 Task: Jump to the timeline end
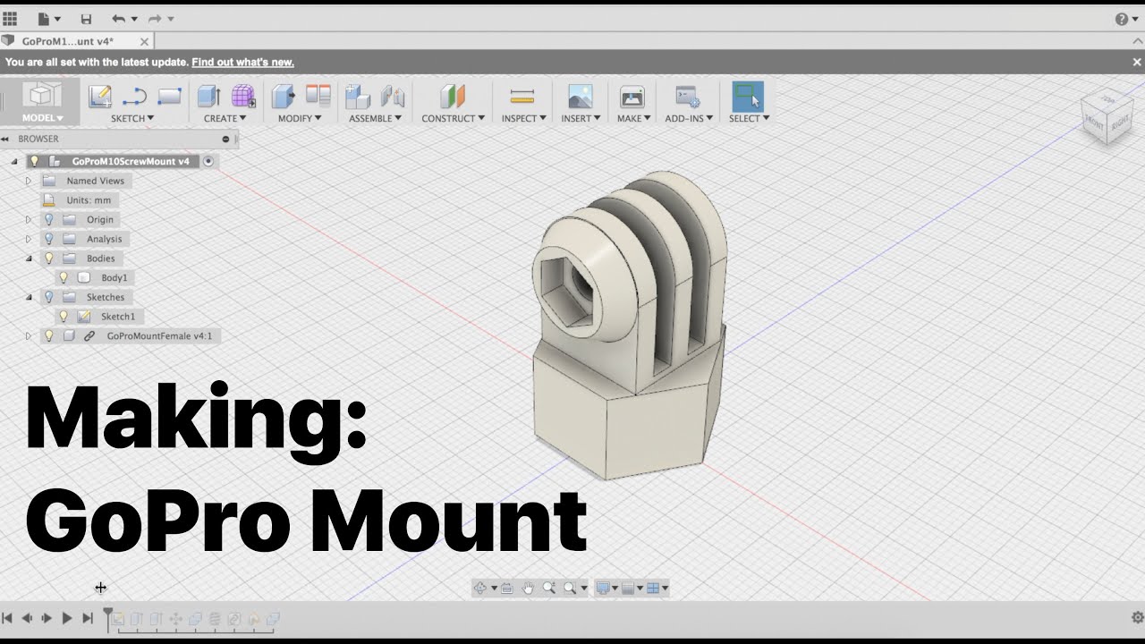click(88, 617)
